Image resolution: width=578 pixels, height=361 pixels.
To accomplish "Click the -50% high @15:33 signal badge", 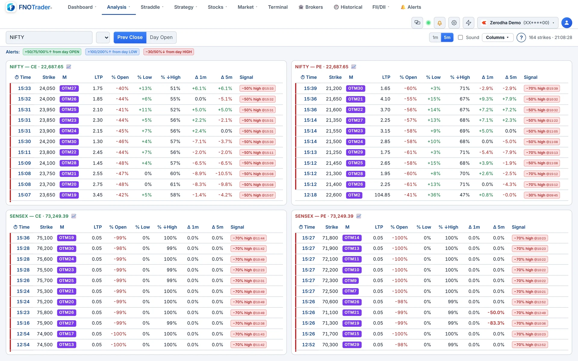I will point(258,88).
